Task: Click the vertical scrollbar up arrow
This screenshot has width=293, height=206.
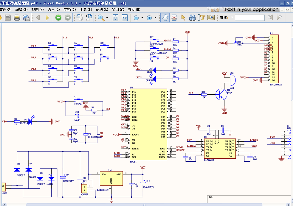Action: (x=292, y=26)
